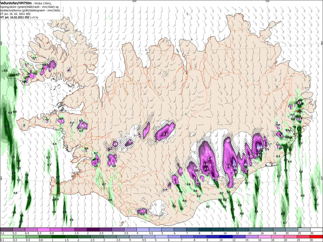Click the bright red swatch after 30 in lower row

click(316, 237)
